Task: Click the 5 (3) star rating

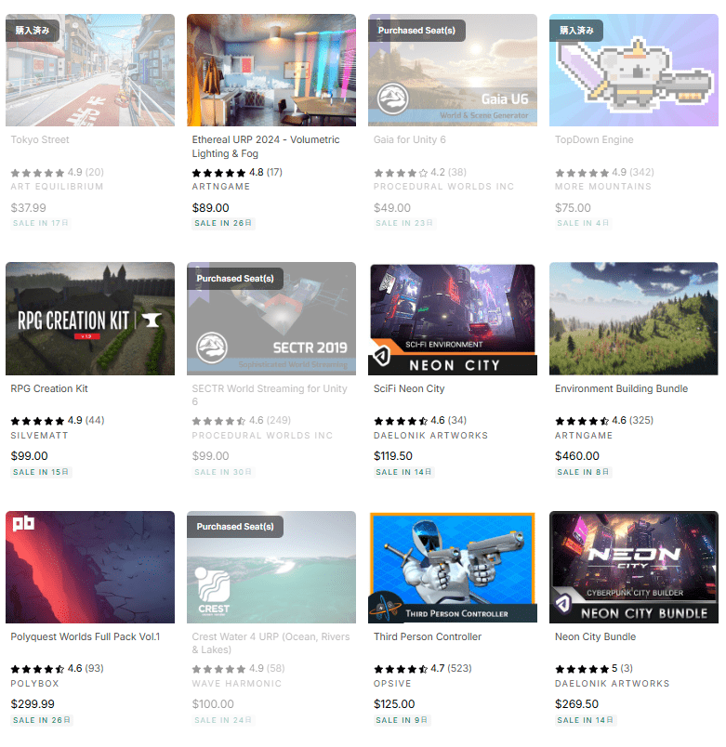Action: (x=594, y=668)
